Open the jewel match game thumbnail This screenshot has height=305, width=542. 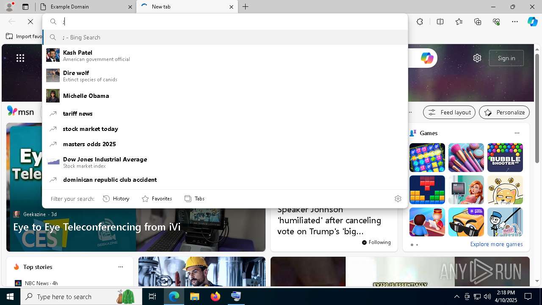coord(427,158)
